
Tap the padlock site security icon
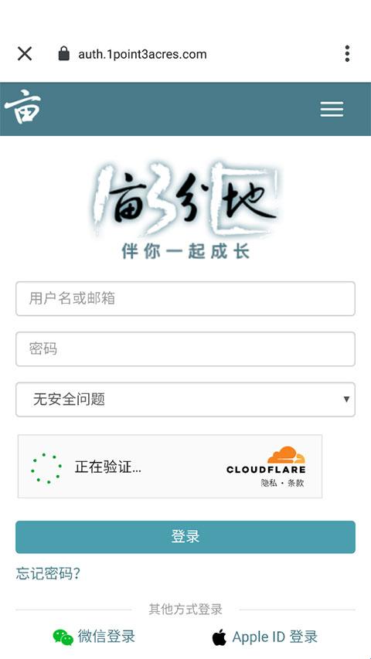[64, 54]
